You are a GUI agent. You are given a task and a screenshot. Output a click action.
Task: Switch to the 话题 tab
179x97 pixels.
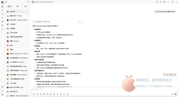17,7
